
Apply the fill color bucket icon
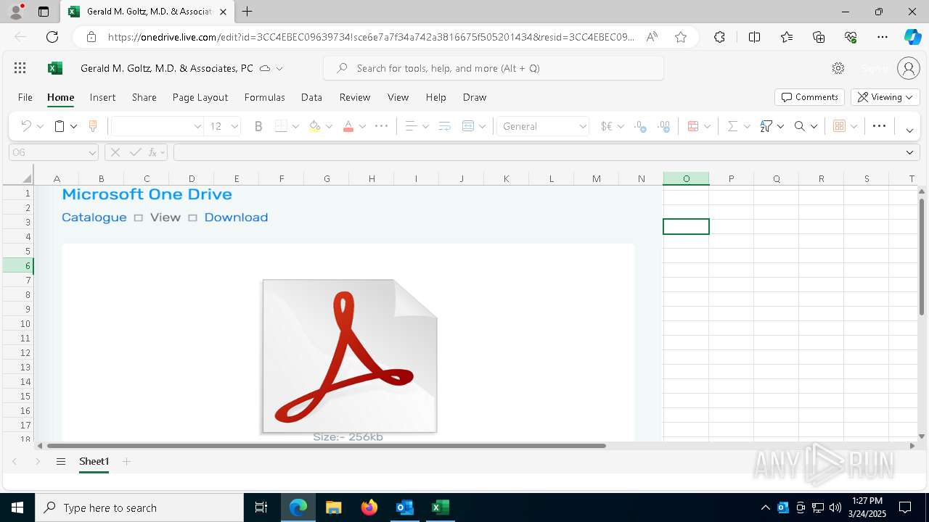pyautogui.click(x=314, y=126)
